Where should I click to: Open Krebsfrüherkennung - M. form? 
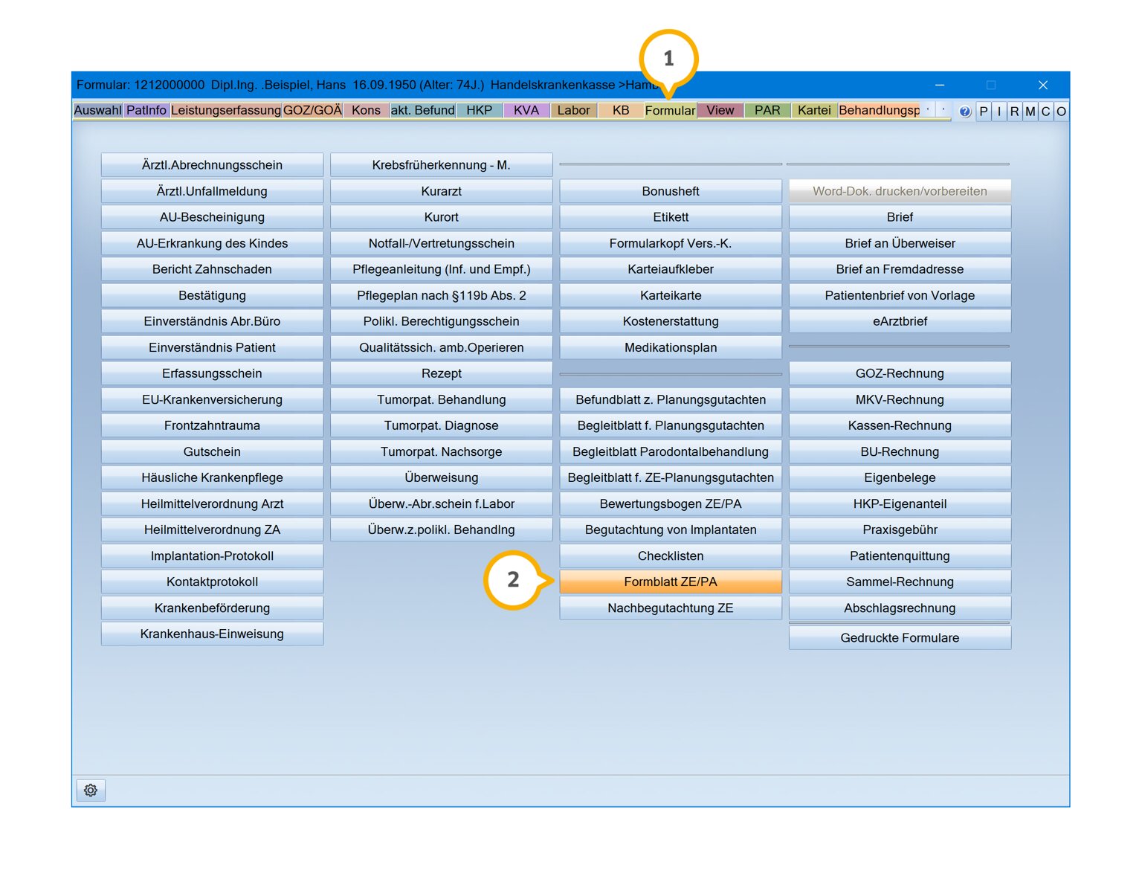(x=442, y=165)
